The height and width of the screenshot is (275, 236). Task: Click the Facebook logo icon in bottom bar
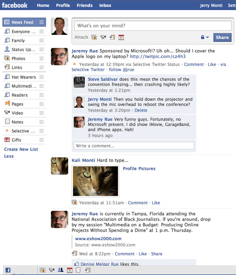8,270
